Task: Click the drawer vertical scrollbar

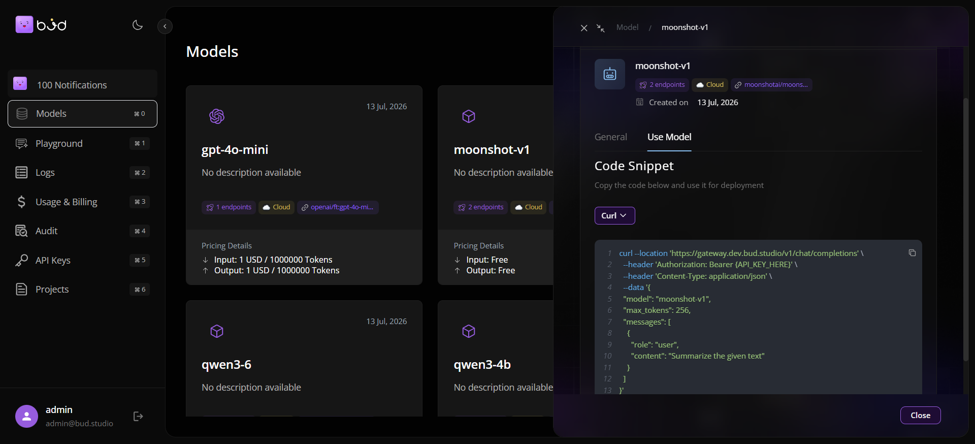Action: click(x=966, y=229)
